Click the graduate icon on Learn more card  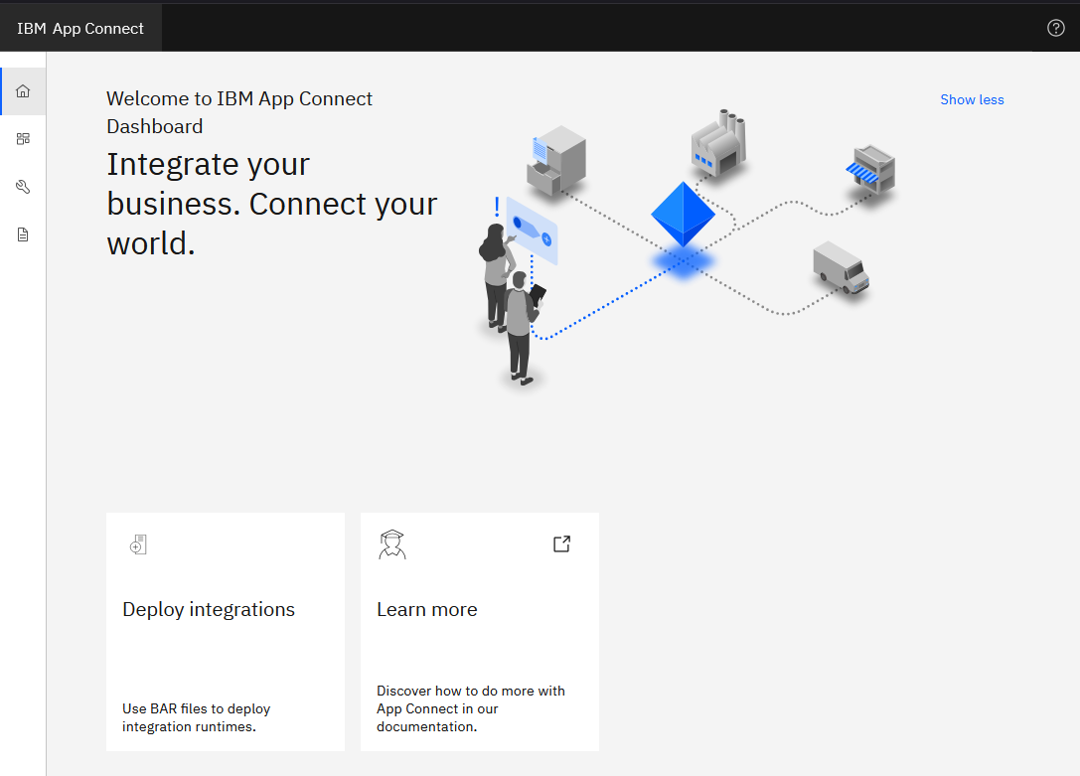[391, 543]
